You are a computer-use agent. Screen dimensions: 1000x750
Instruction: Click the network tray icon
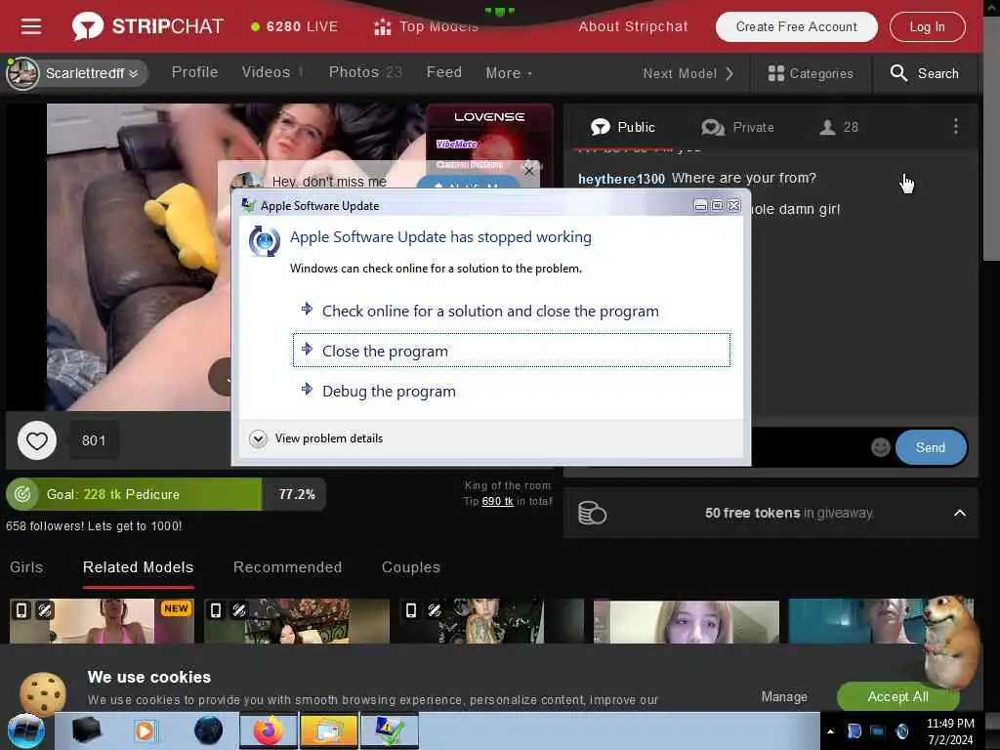[878, 730]
